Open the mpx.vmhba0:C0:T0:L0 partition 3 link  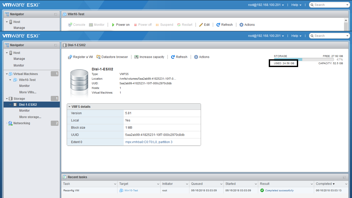tap(149, 142)
